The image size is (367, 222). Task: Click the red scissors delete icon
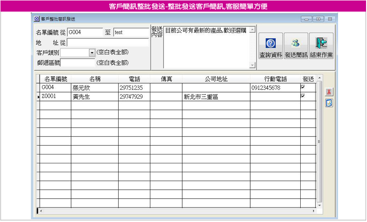329,92
